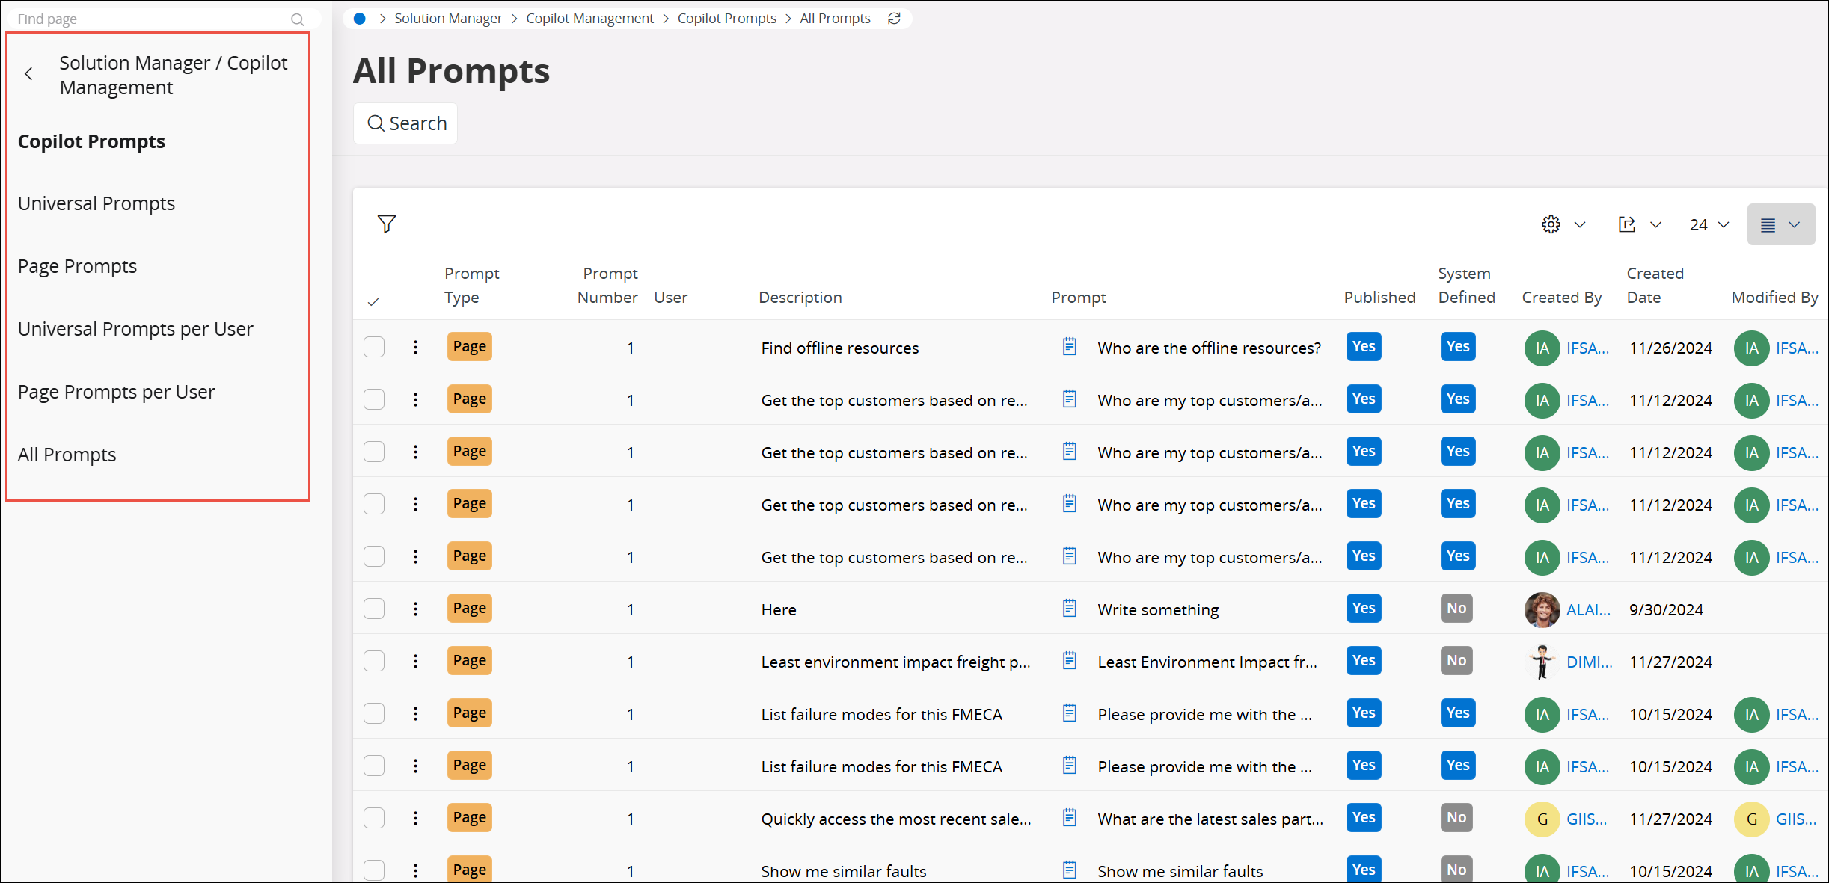Click Solution Manager breadcrumb link

[x=448, y=17]
